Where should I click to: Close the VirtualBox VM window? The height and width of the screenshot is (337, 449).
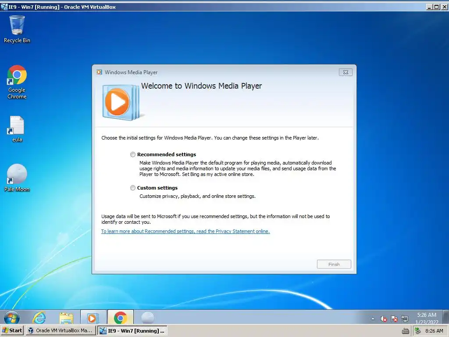coord(445,7)
